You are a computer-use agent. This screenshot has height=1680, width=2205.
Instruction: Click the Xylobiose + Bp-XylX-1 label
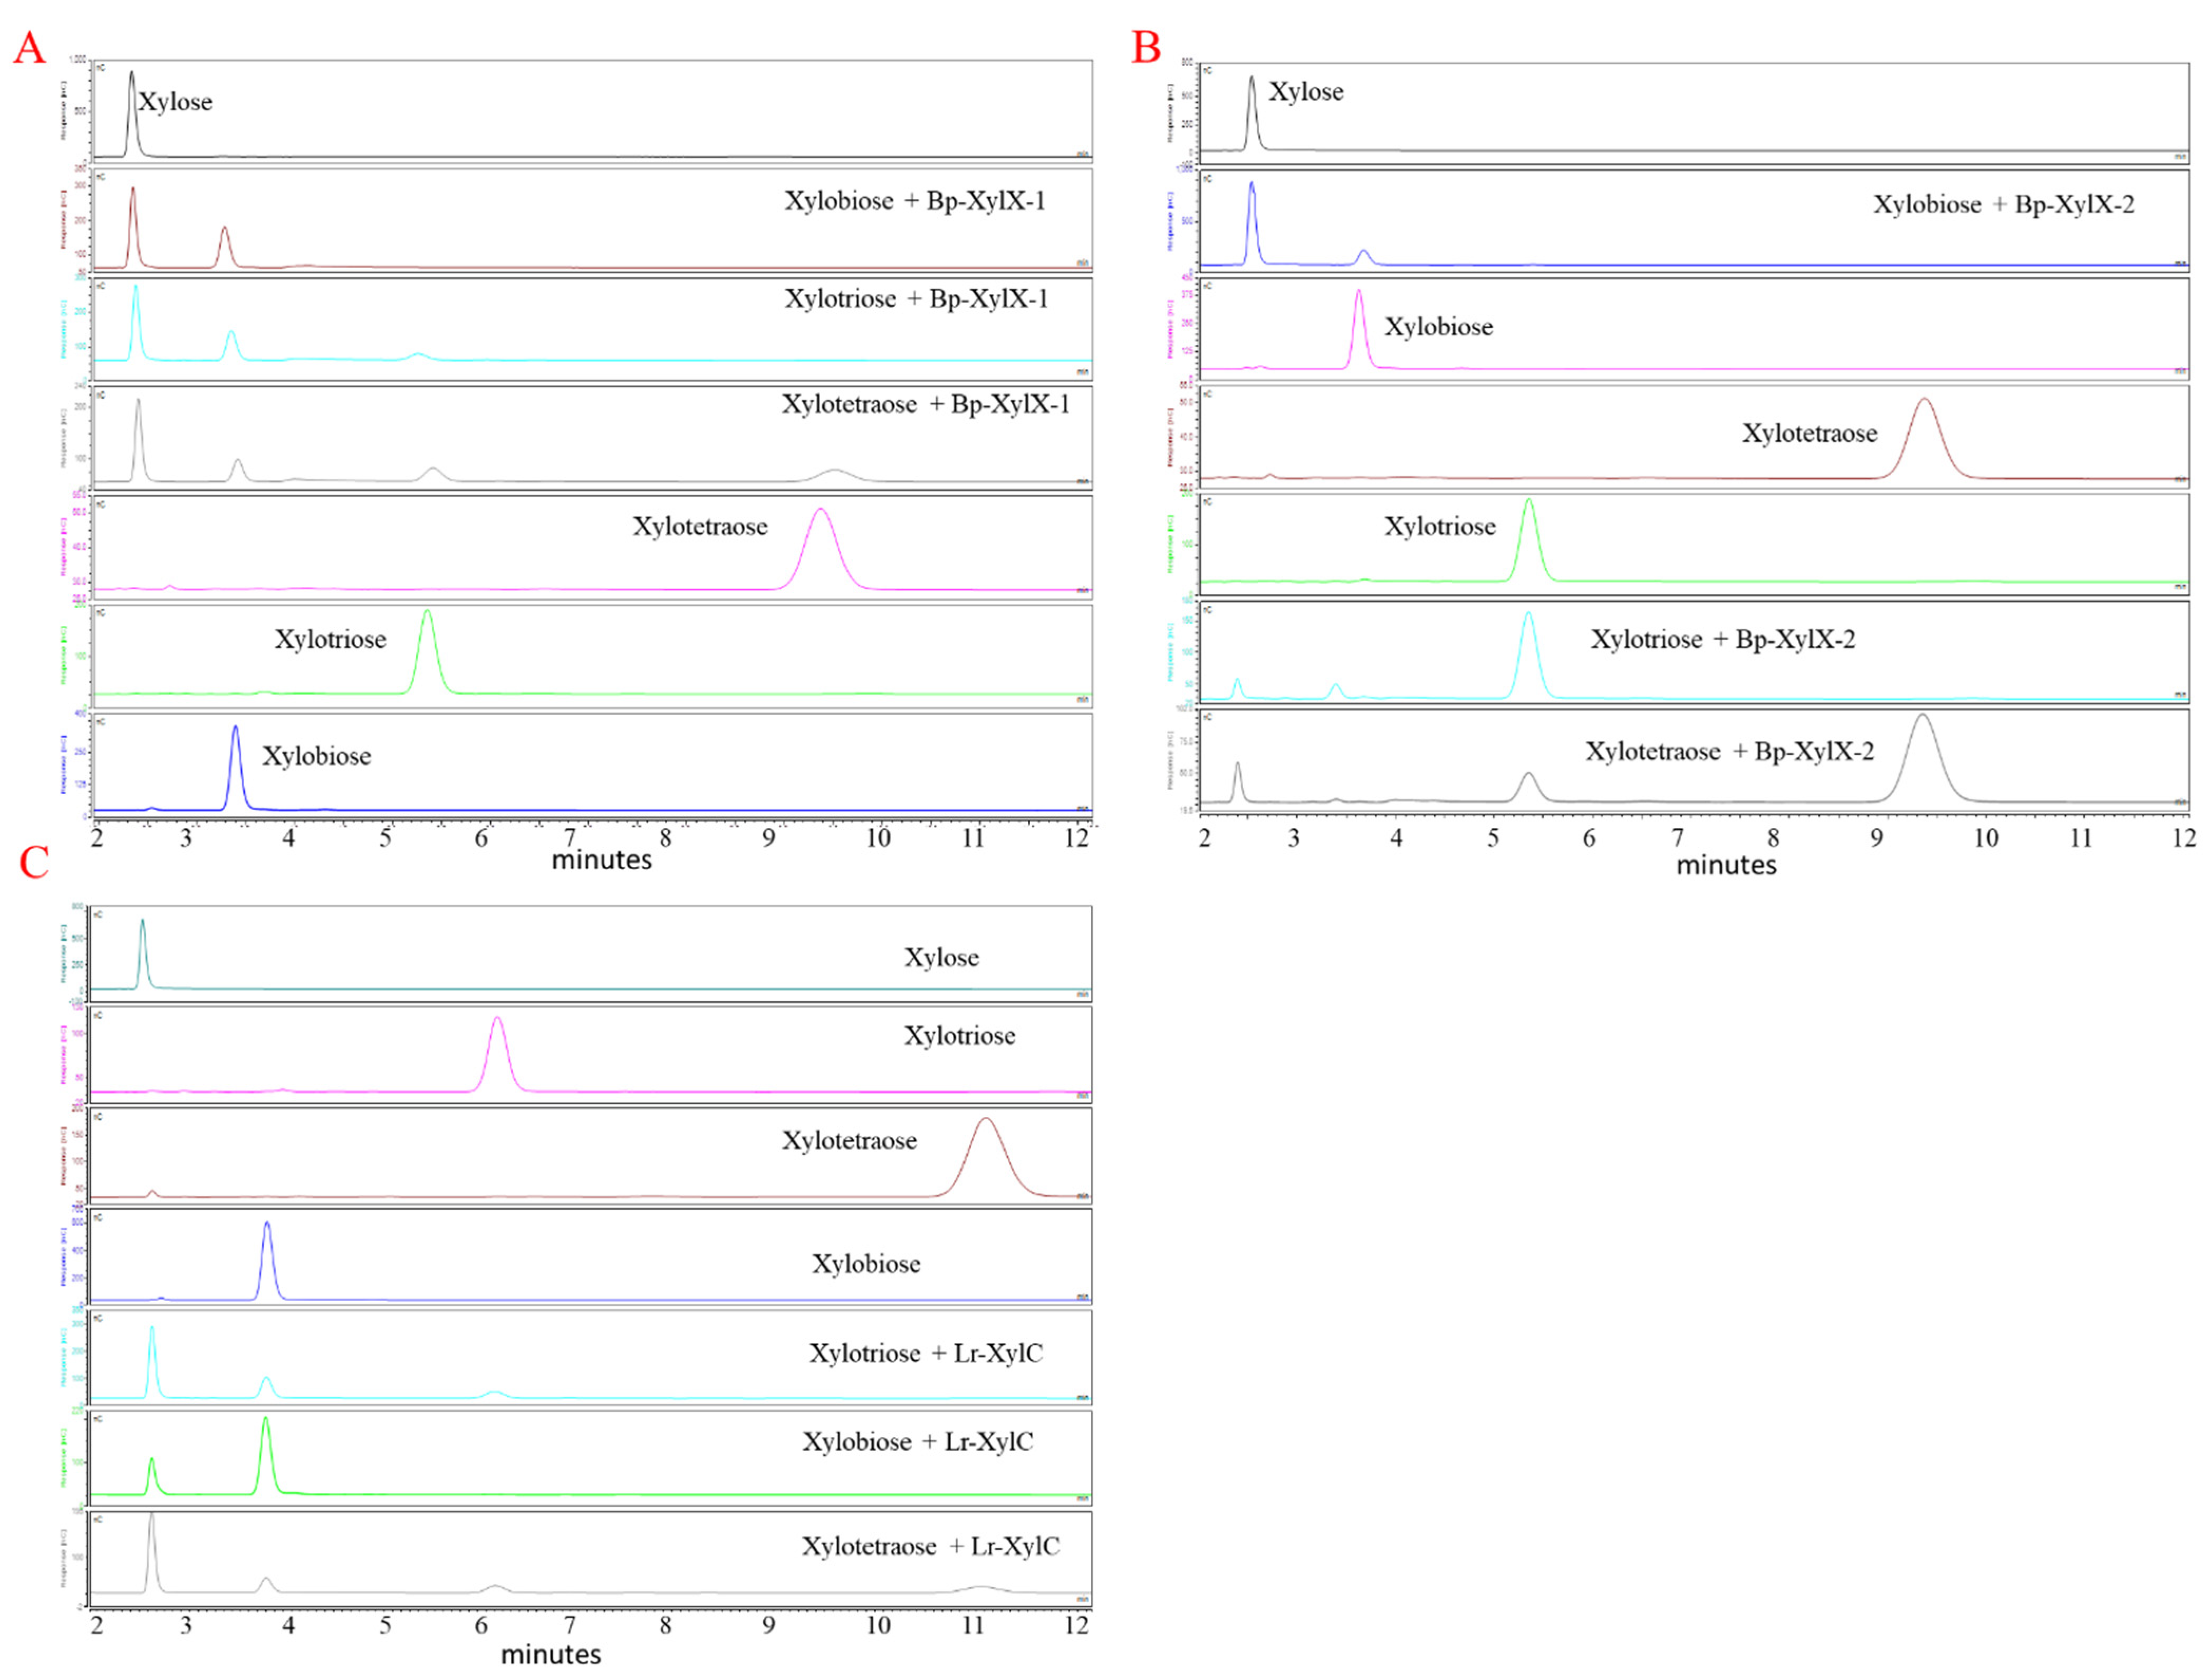point(914,201)
